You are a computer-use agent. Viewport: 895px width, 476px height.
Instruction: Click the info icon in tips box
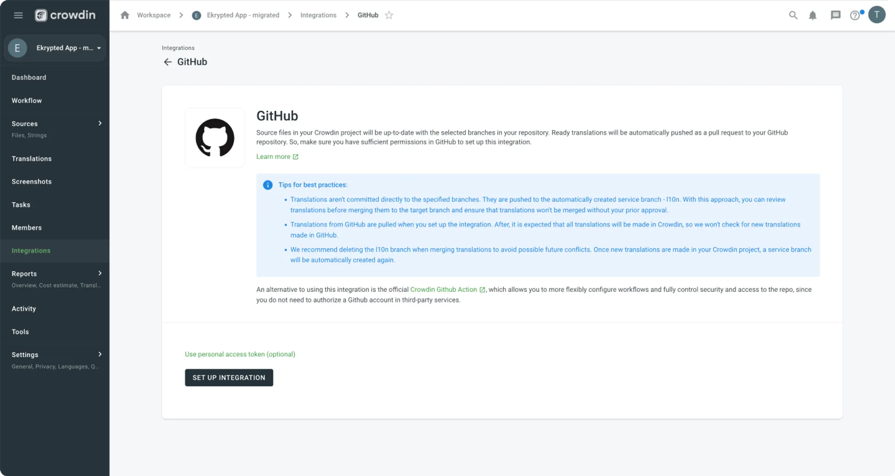click(x=268, y=185)
